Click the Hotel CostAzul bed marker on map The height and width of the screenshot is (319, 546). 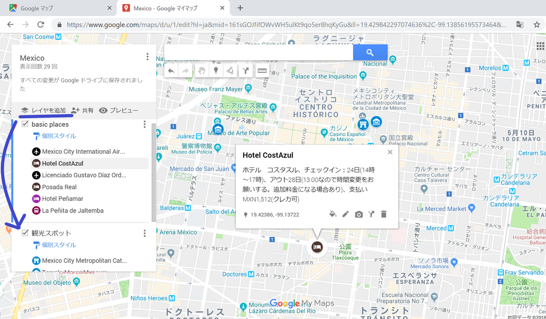[317, 247]
